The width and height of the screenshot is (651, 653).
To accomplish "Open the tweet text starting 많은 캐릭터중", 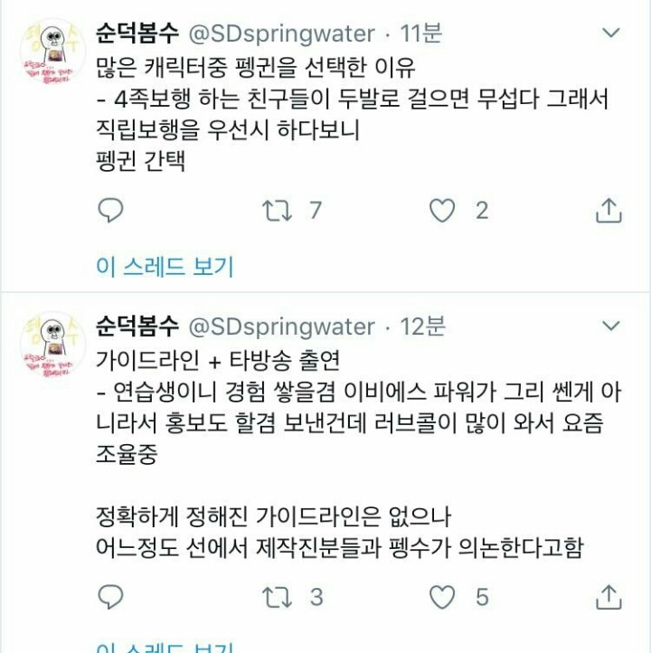I will [x=352, y=114].
